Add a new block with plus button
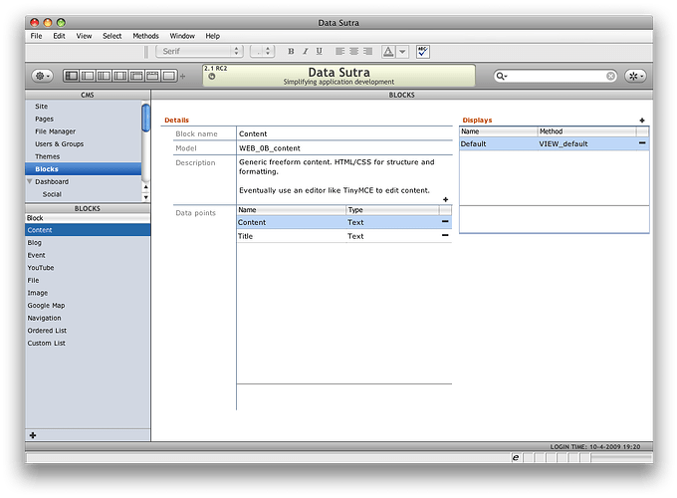The width and height of the screenshot is (677, 498). [x=33, y=435]
